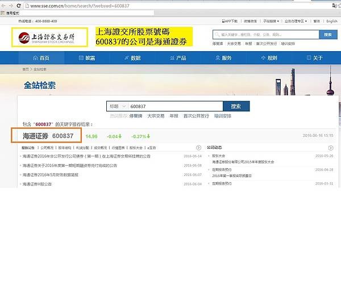Open the 披露 navigation menu
Image resolution: width=341 pixels, height=289 pixels.
pos(87,58)
